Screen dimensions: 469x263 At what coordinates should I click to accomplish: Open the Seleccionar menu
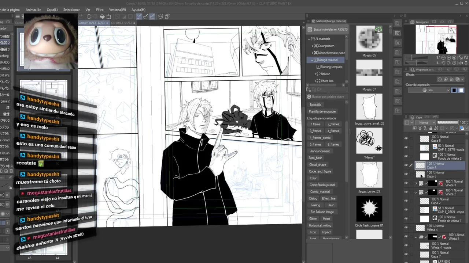point(71,9)
